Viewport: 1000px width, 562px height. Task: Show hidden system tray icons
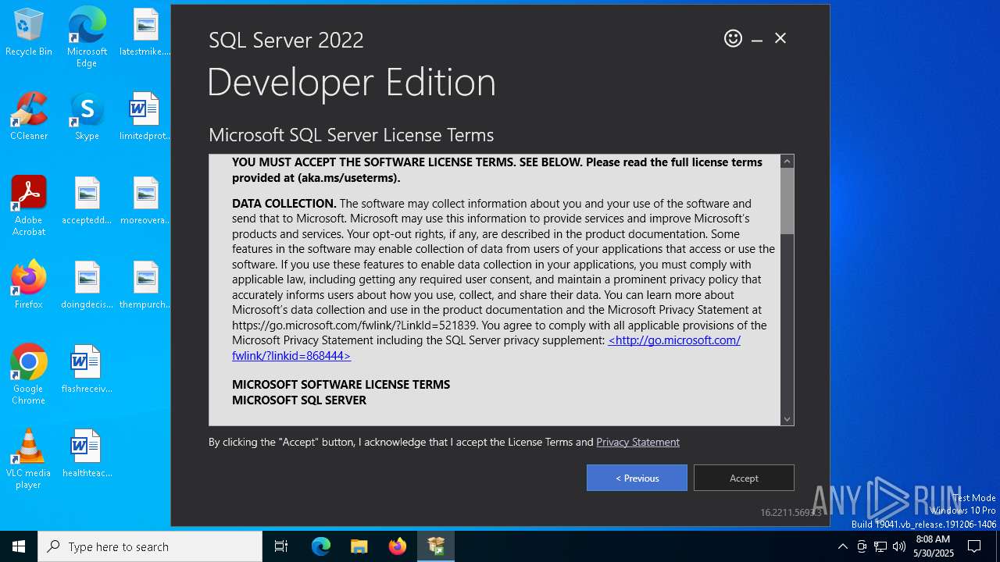coord(842,546)
